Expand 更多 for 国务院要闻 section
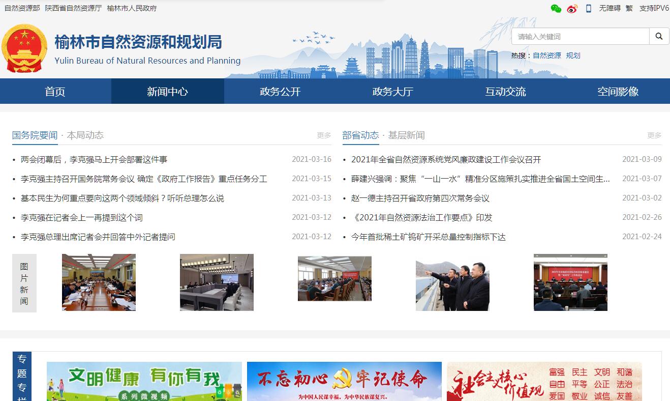Image resolution: width=670 pixels, height=401 pixels. [x=324, y=135]
